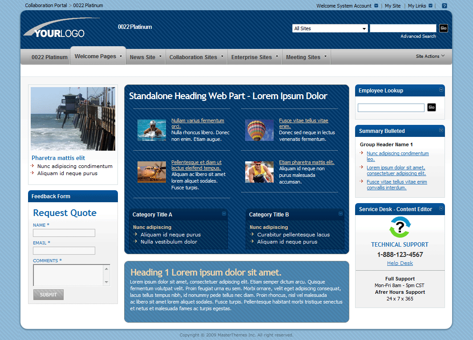
Task: Open the All Sites search scope dropdown
Action: pyautogui.click(x=364, y=28)
